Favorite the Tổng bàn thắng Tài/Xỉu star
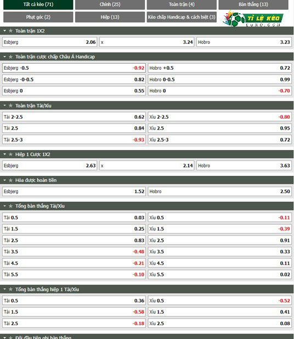The image size is (294, 339). pos(10,206)
